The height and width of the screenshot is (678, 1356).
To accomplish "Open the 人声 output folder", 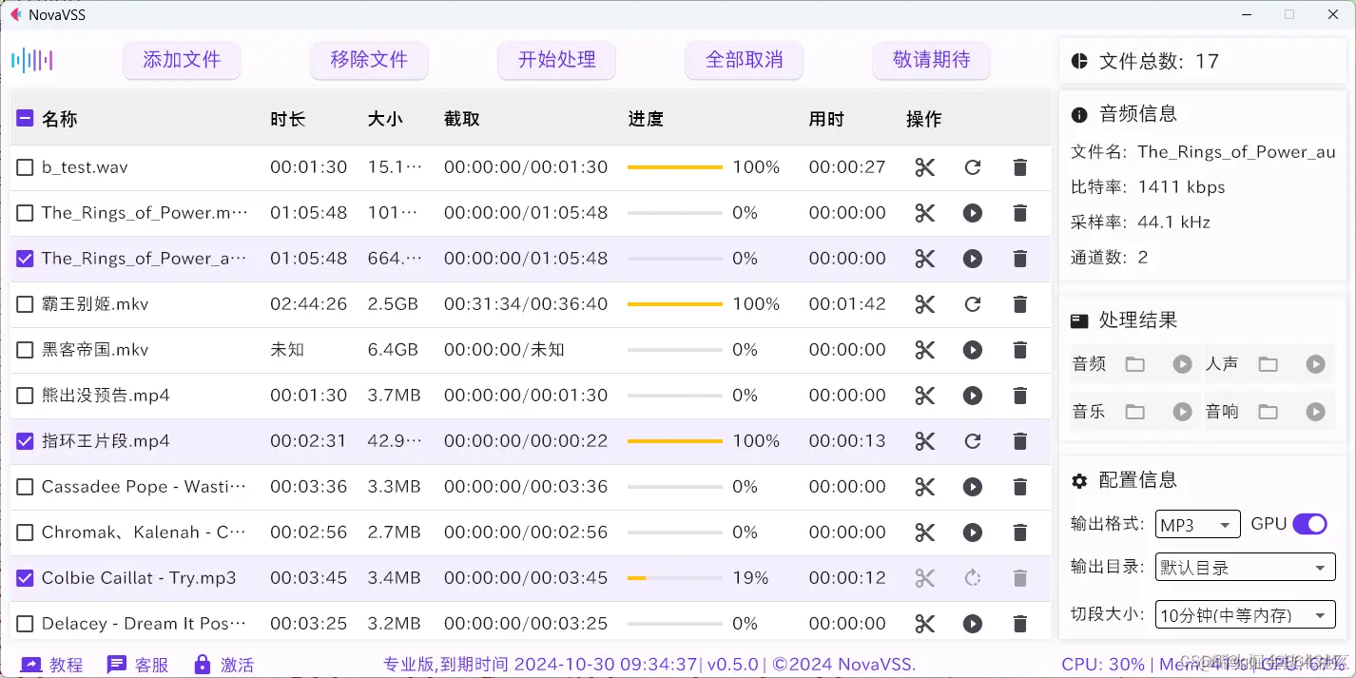I will click(x=1269, y=363).
